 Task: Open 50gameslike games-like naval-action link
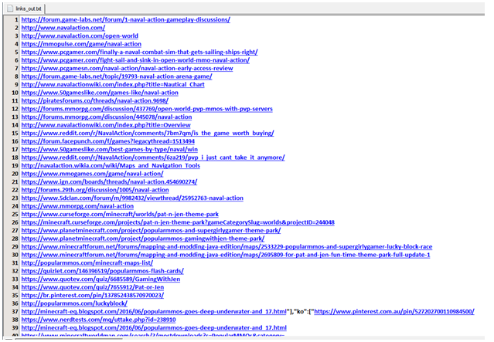[x=100, y=93]
